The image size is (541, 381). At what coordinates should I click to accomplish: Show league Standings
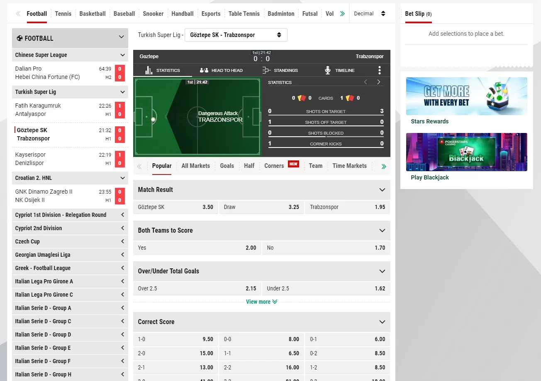coord(280,70)
